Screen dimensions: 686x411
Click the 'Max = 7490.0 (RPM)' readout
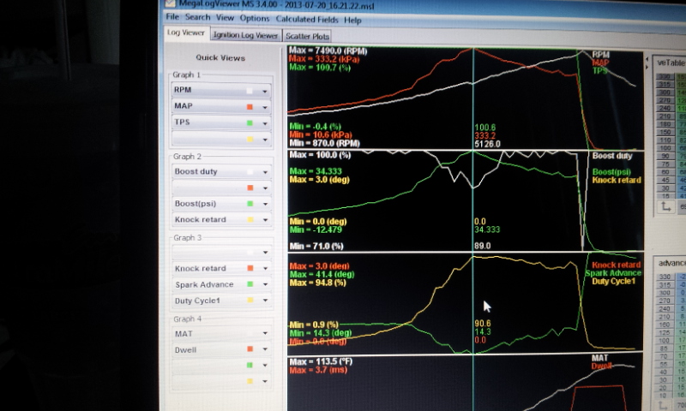pyautogui.click(x=328, y=51)
